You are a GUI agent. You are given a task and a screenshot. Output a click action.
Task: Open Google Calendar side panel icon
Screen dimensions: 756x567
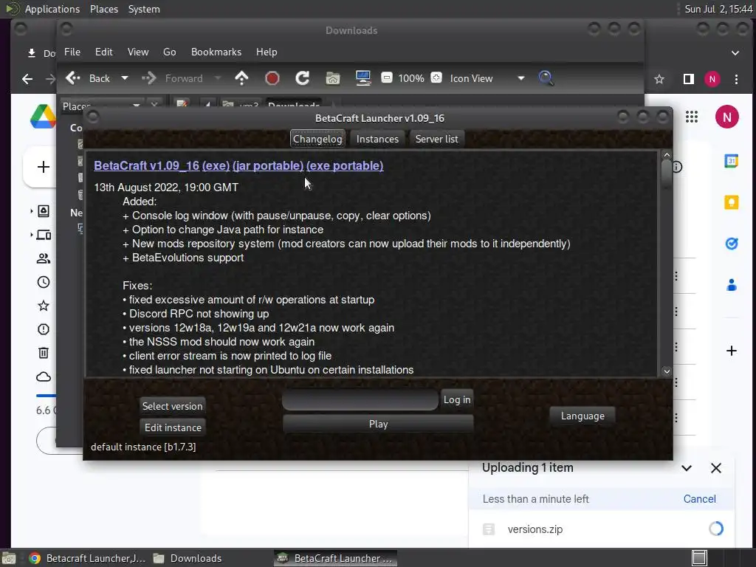pos(732,161)
